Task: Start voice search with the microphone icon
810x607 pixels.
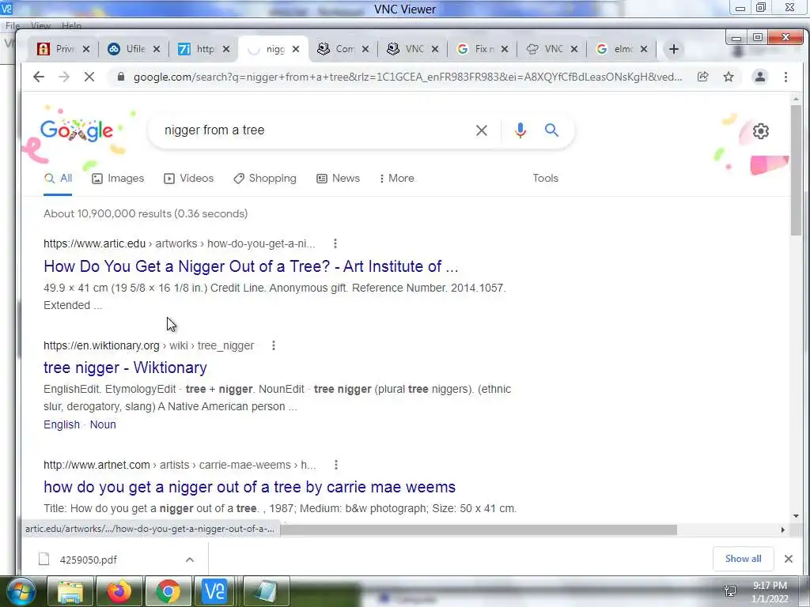Action: [x=520, y=130]
